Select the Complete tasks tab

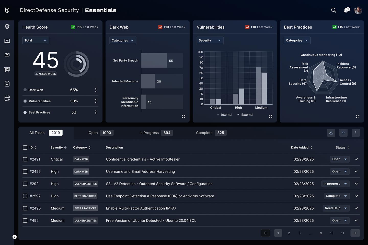(211, 133)
